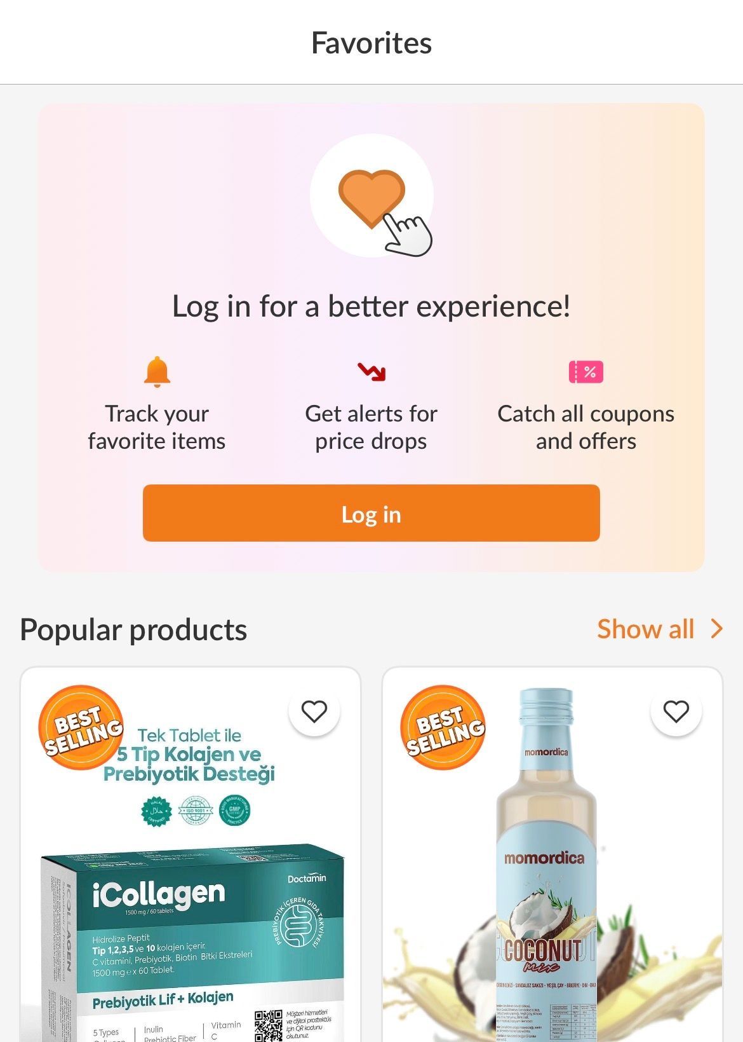Image resolution: width=743 pixels, height=1042 pixels.
Task: Favorite the momordica Coconut product with heart
Action: click(x=676, y=711)
